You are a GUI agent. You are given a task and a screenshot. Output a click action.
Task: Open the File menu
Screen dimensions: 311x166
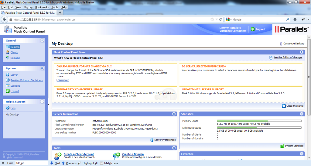(x=3, y=7)
